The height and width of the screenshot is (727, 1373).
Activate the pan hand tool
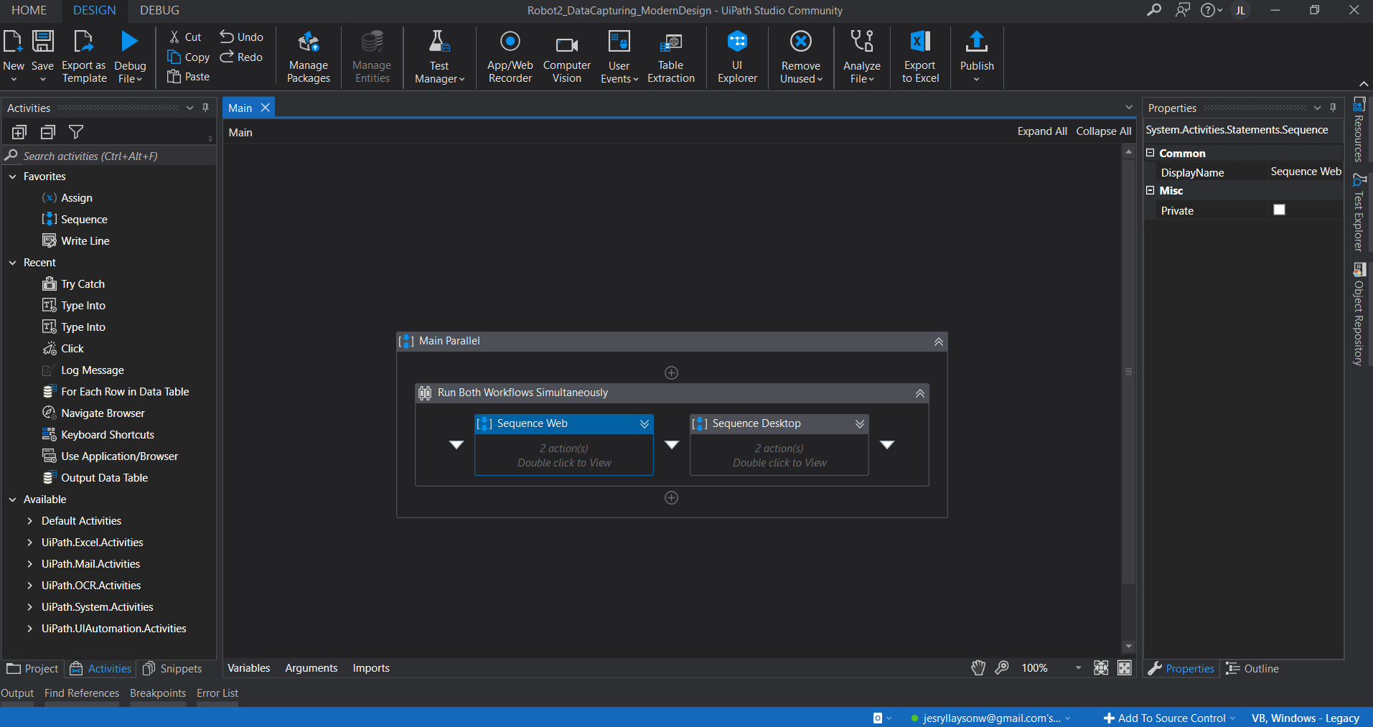978,668
